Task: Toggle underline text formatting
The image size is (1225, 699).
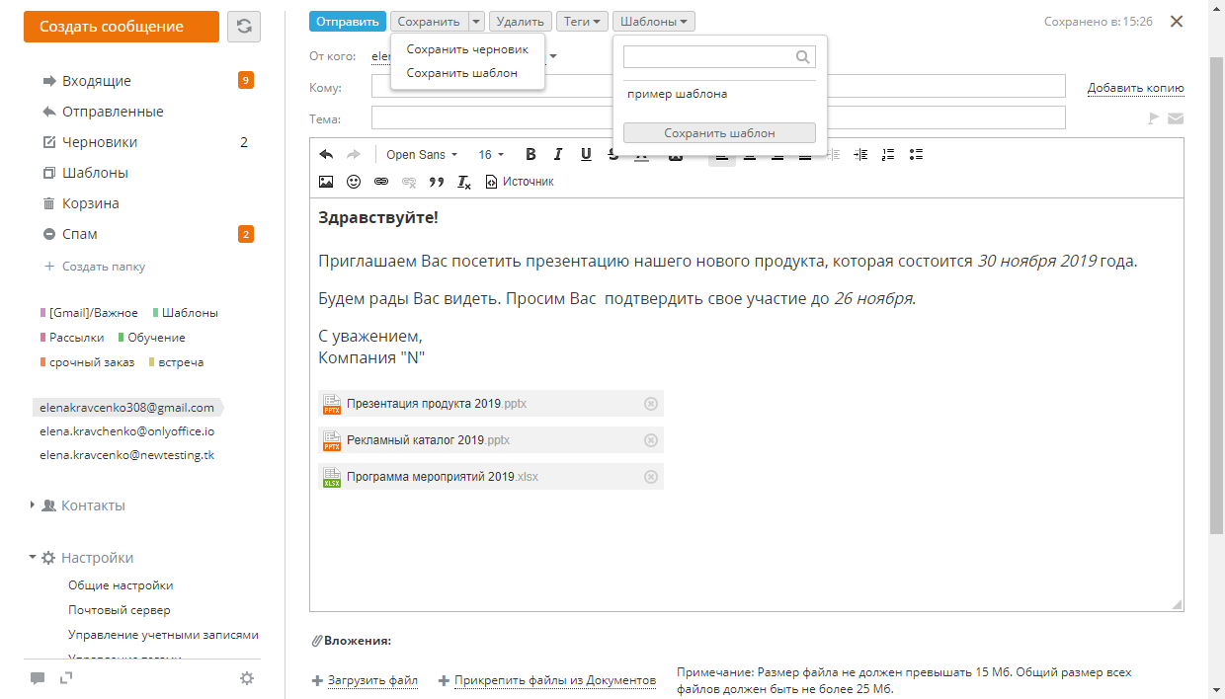Action: [586, 154]
